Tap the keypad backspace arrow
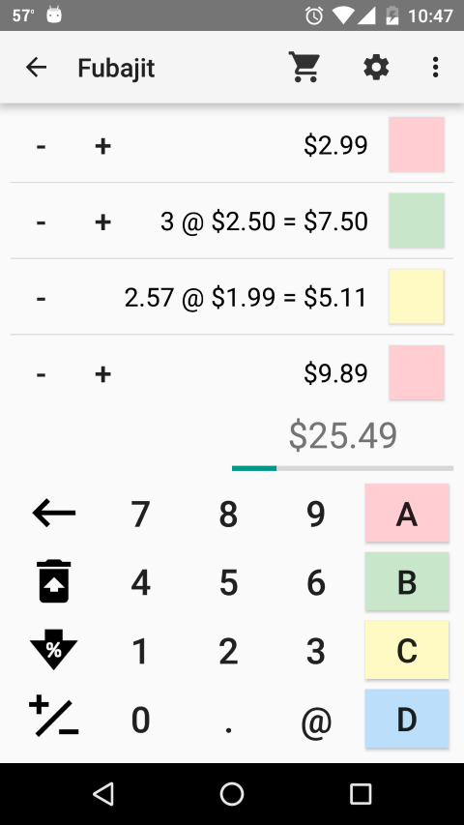Screen dimensions: 464x825 54,513
